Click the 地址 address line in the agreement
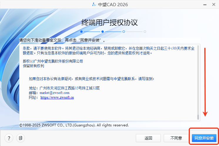The image size is (219, 146). click(64, 88)
